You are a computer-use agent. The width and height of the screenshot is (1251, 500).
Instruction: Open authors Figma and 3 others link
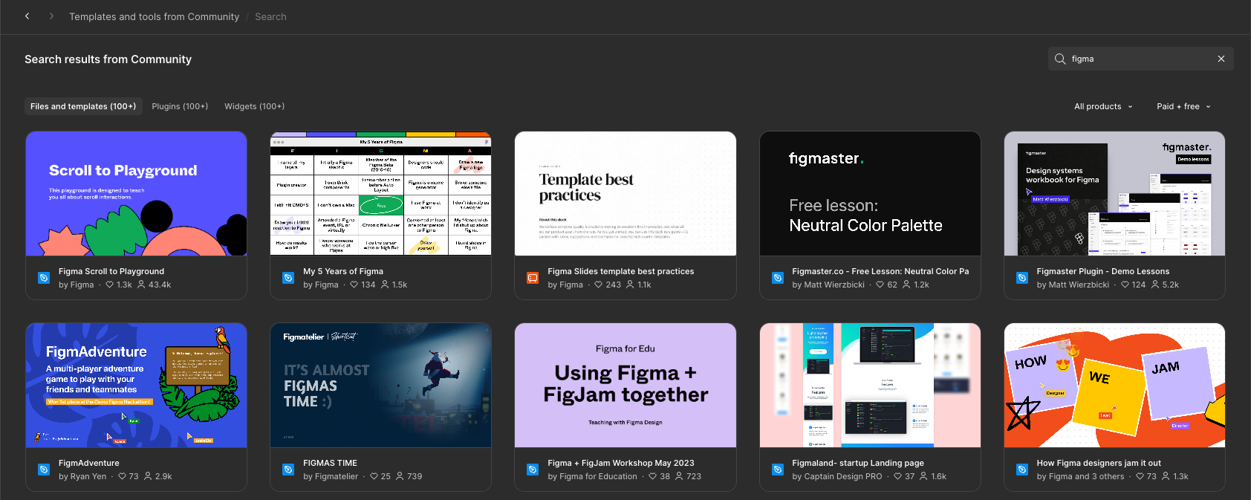tap(1080, 476)
